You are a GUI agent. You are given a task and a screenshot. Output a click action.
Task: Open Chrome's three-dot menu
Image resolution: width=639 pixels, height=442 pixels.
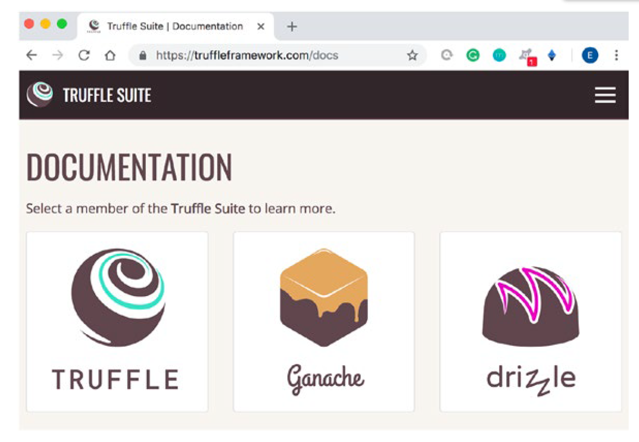click(x=616, y=55)
